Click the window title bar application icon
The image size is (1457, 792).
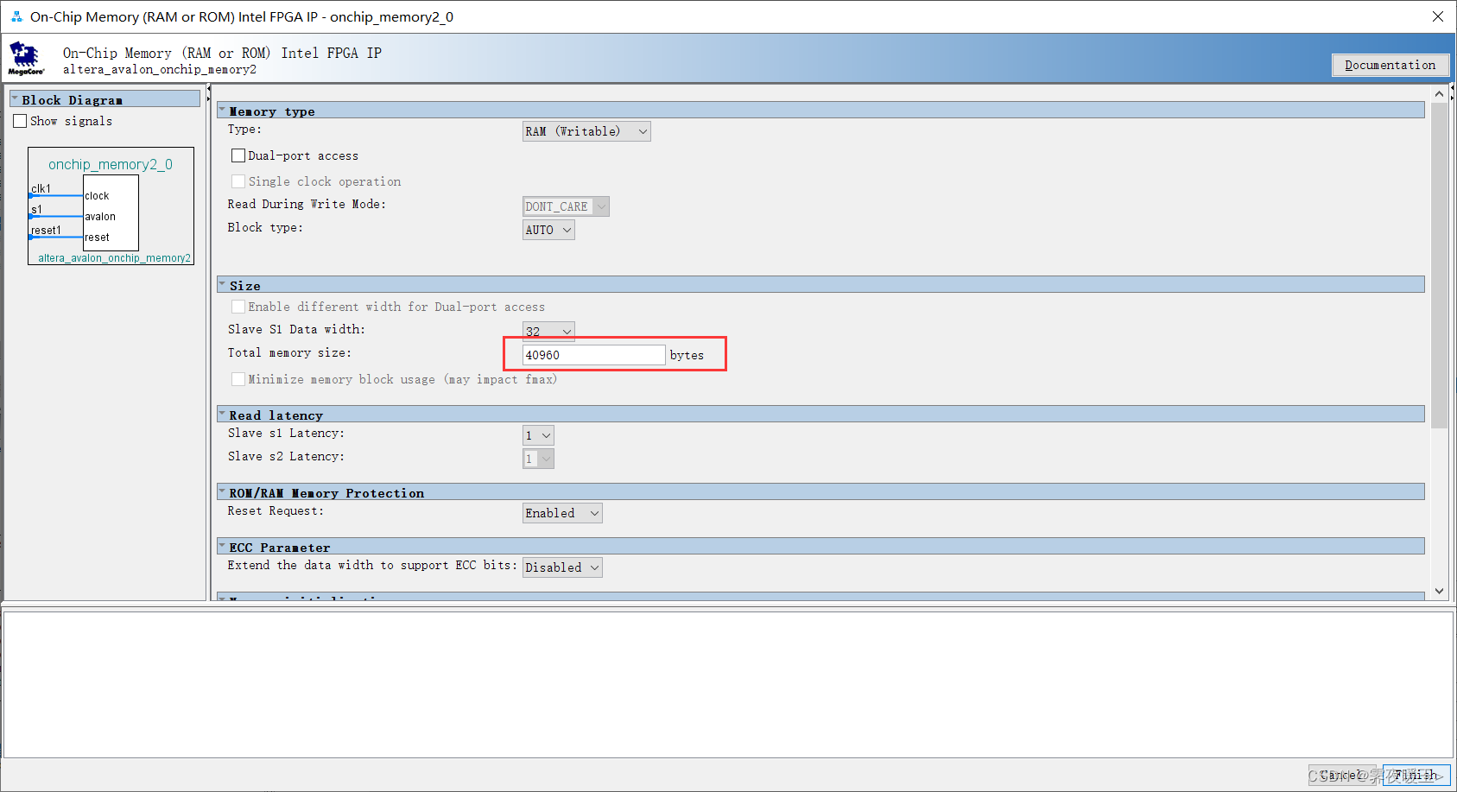16,16
